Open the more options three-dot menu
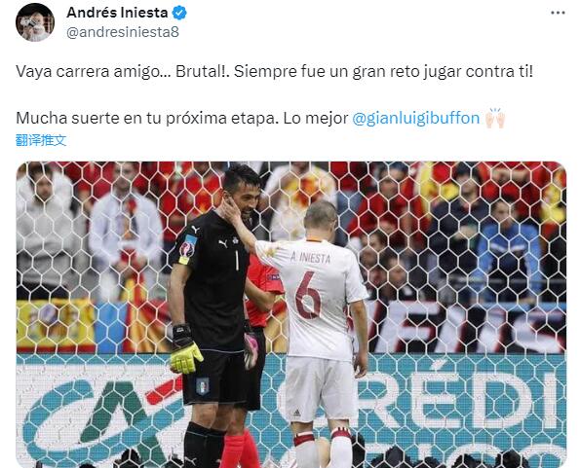This screenshot has height=468, width=580. coord(558,13)
